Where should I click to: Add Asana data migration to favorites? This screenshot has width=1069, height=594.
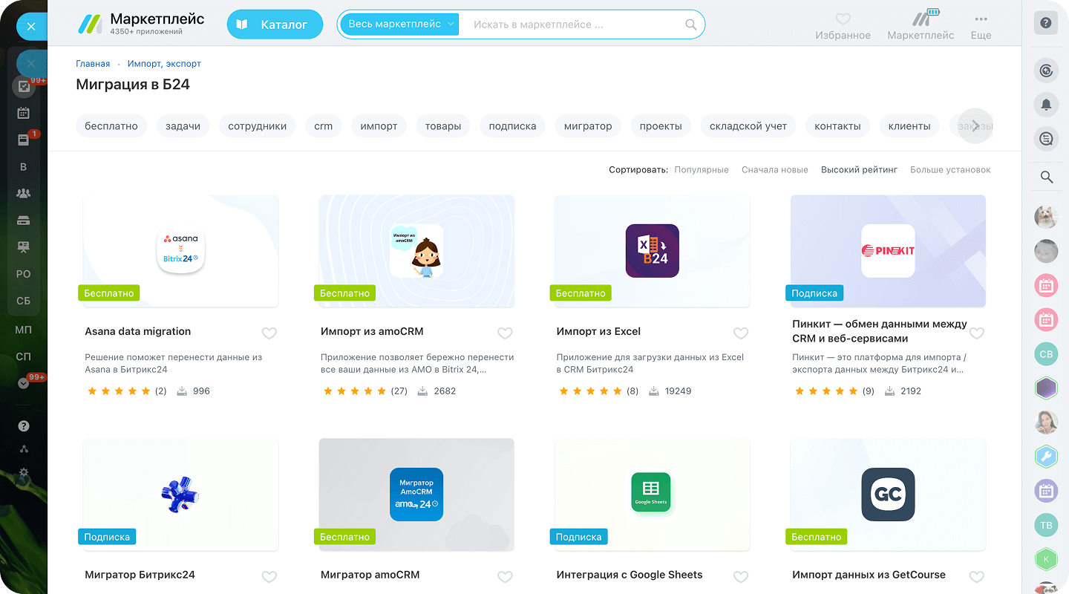click(269, 333)
